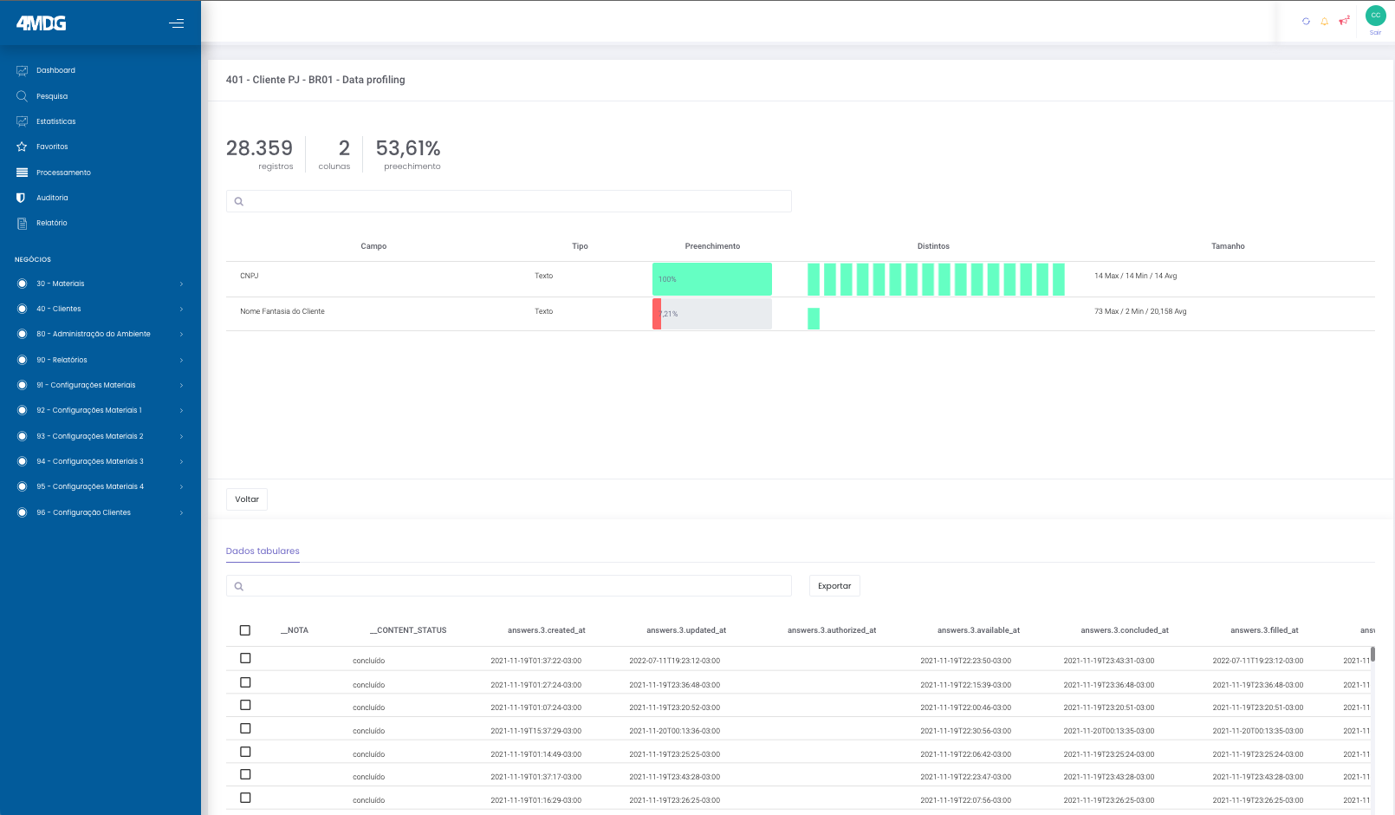
Task: Toggle the select-all checkbox in table header
Action: 245,630
